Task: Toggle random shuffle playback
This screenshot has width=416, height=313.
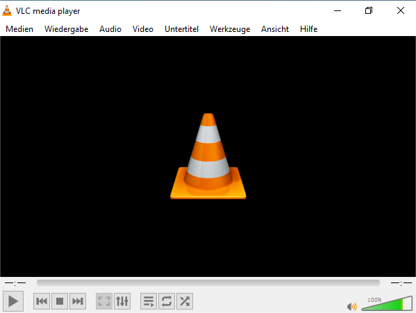Action: pos(185,301)
